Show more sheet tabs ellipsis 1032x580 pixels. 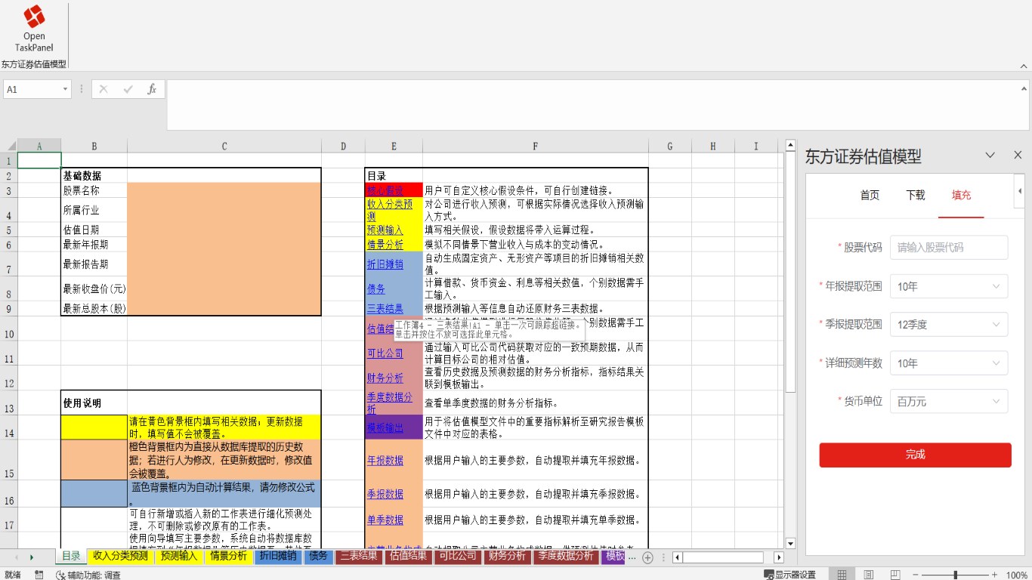coord(633,557)
